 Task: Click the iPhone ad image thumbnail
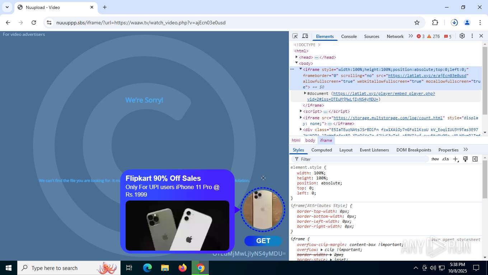[x=177, y=226]
